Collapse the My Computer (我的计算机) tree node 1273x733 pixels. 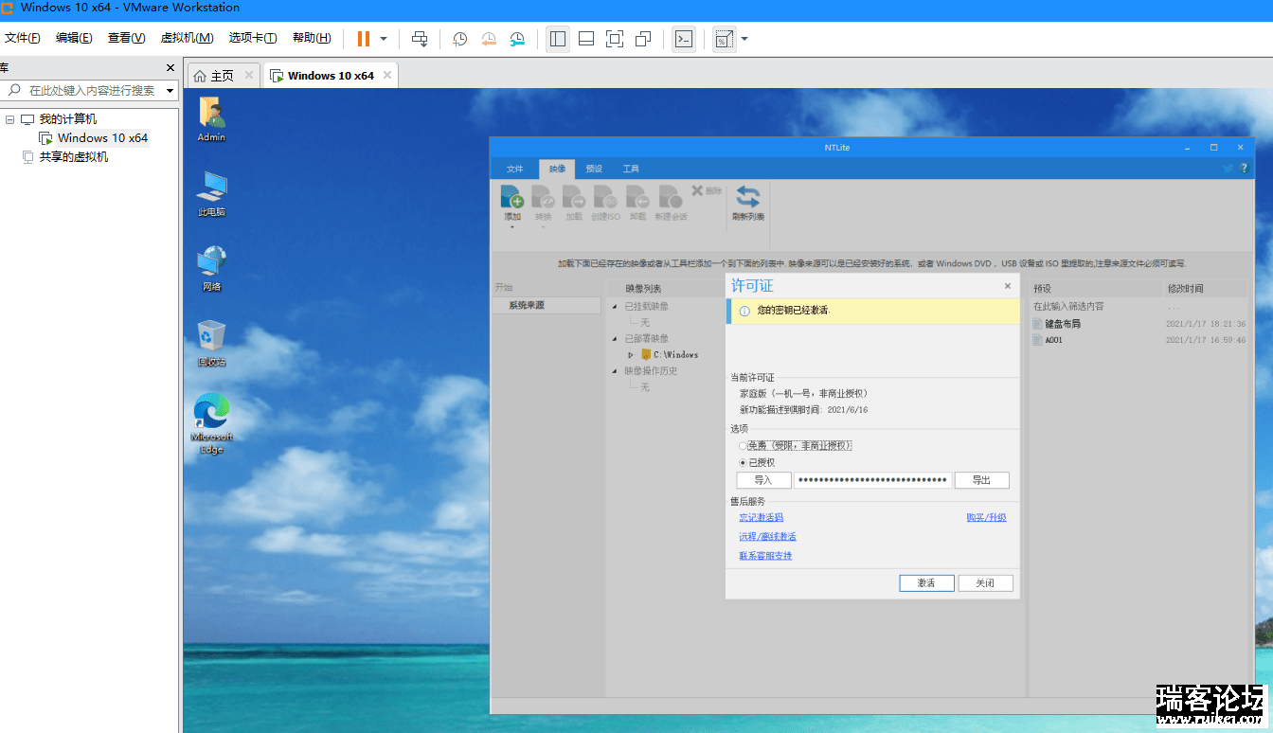pos(9,119)
